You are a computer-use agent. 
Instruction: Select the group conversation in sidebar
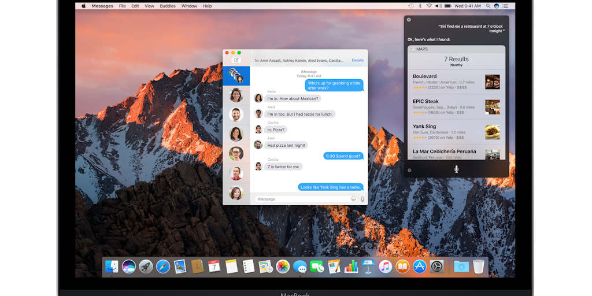(236, 76)
